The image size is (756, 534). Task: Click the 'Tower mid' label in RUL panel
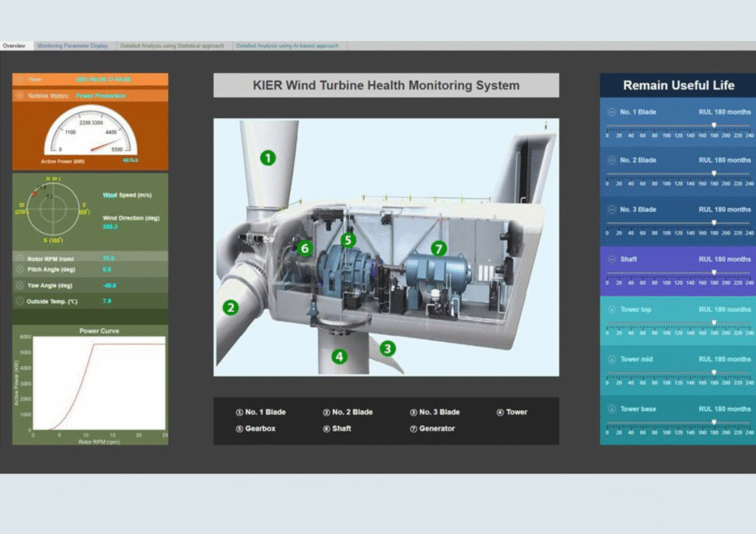[636, 359]
